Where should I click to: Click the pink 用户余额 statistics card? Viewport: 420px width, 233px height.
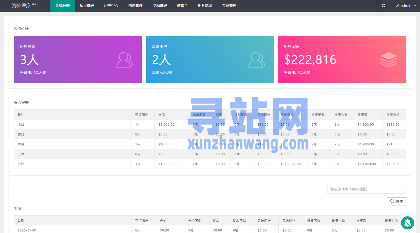(x=342, y=59)
